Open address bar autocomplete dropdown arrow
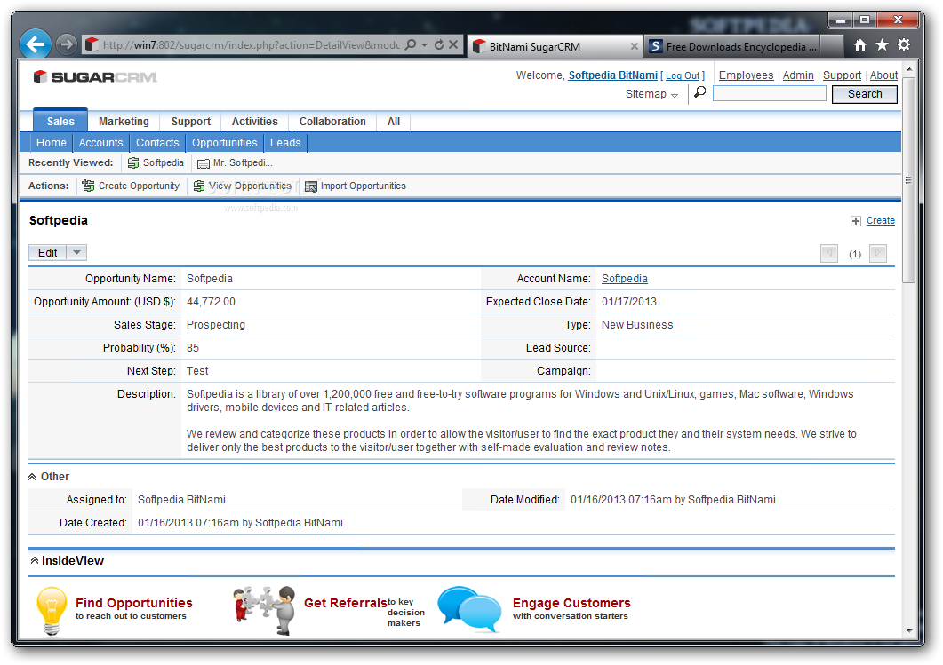Viewport: 943px width, 665px height. tap(424, 45)
